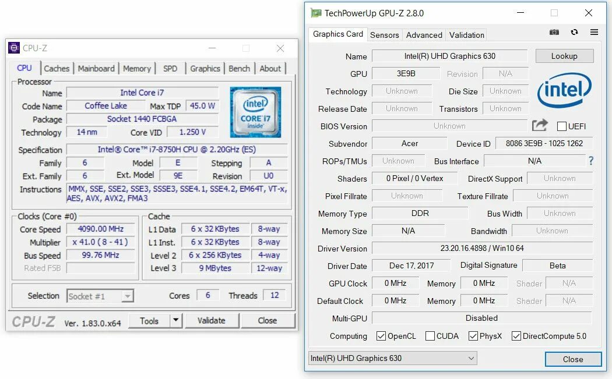Open the Validation tab in GPU-Z
This screenshot has height=379, width=612.
[x=467, y=35]
